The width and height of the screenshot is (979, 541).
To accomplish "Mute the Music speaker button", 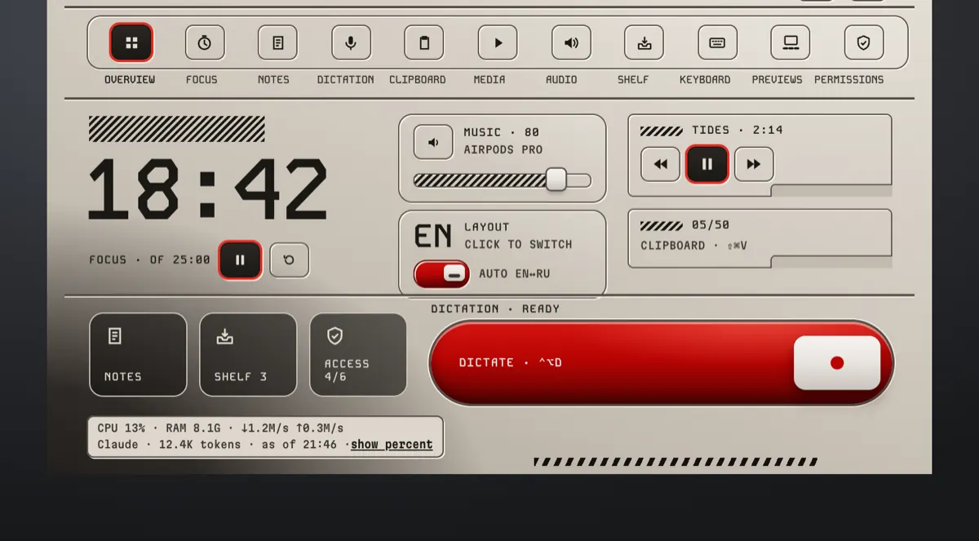I will click(x=433, y=142).
